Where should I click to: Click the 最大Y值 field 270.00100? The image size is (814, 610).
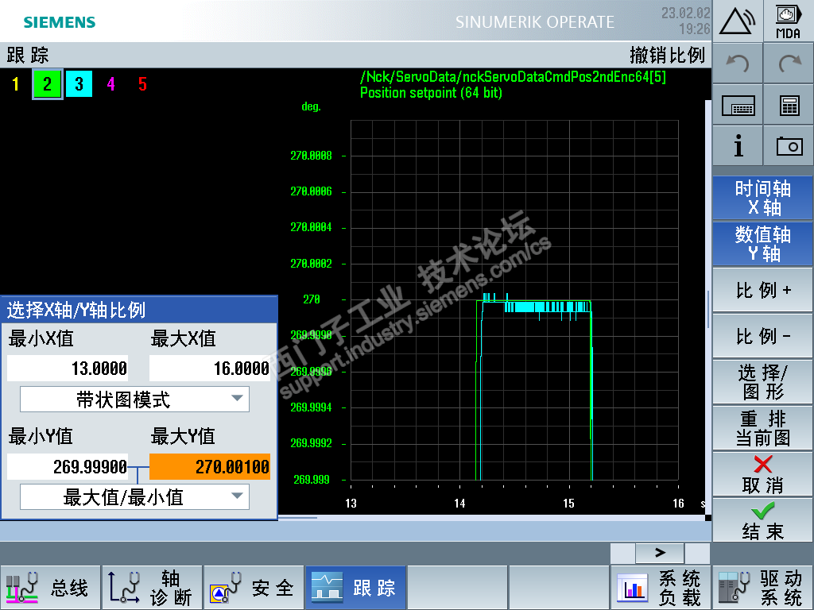(x=210, y=467)
